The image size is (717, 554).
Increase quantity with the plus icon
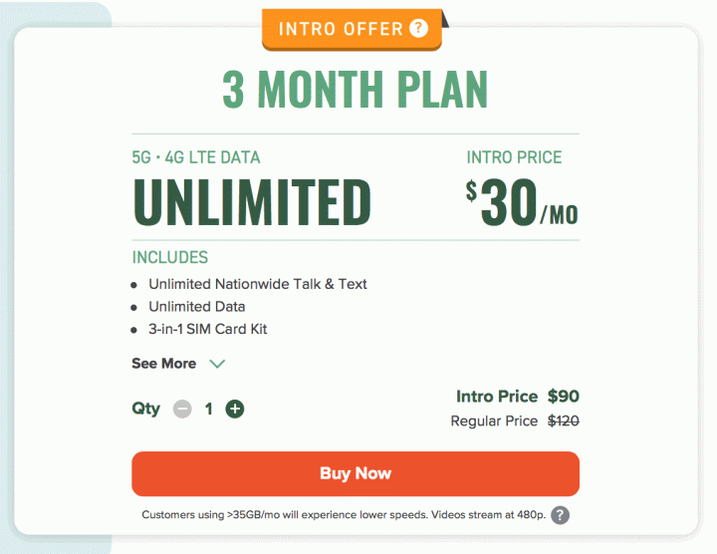click(x=235, y=409)
